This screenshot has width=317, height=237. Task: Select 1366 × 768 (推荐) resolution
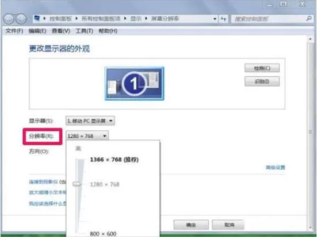114,160
